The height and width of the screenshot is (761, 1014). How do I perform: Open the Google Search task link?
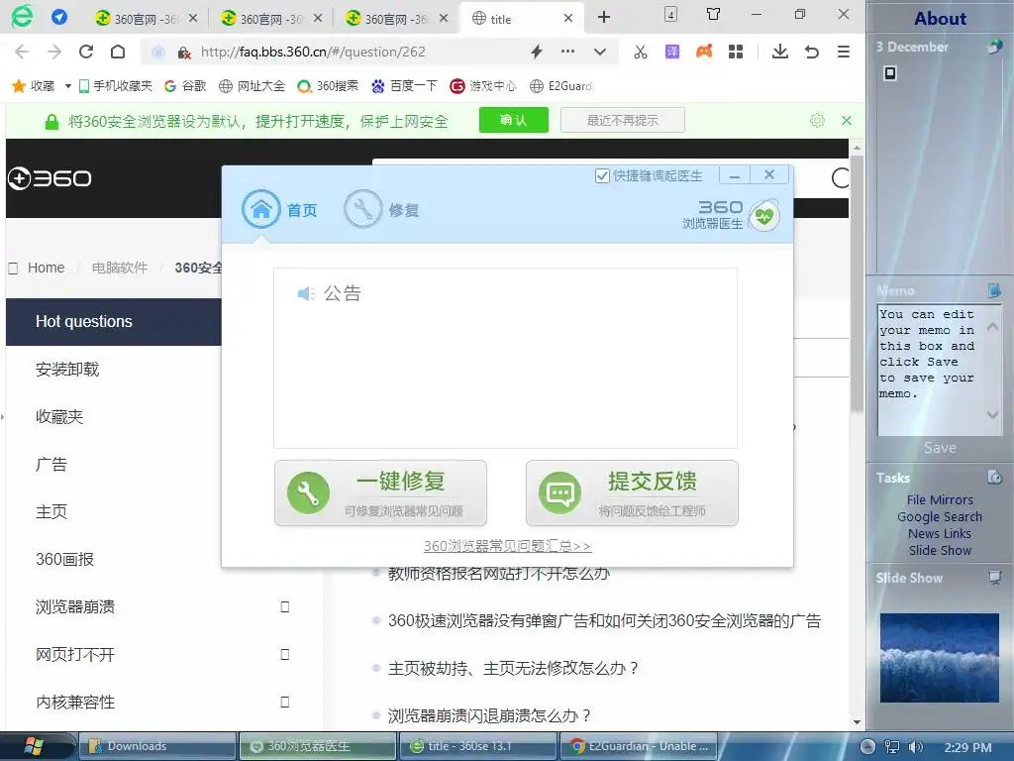940,517
